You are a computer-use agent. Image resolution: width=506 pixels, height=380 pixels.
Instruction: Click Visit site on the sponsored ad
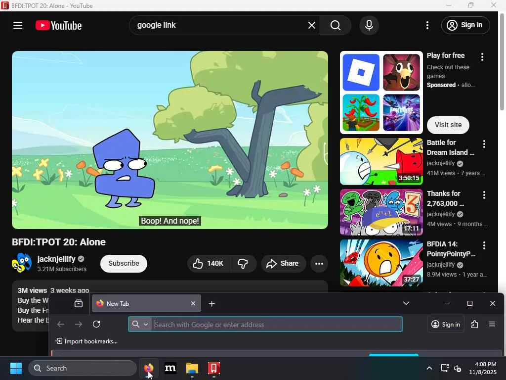(448, 125)
